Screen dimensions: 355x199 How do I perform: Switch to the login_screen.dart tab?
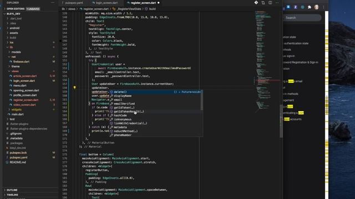point(106,3)
